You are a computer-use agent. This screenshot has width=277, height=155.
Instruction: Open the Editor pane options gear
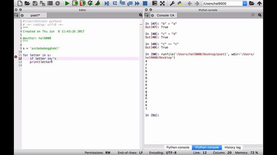[x=140, y=15]
